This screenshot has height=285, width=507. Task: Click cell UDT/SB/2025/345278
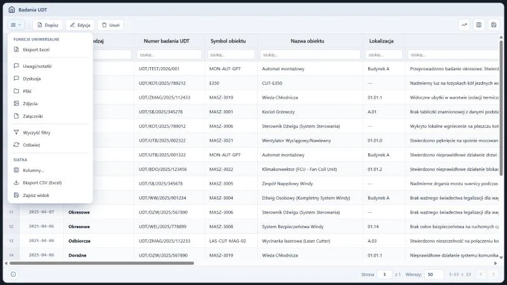[x=161, y=112]
